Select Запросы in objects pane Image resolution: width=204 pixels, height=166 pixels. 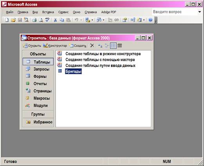pos(38,69)
